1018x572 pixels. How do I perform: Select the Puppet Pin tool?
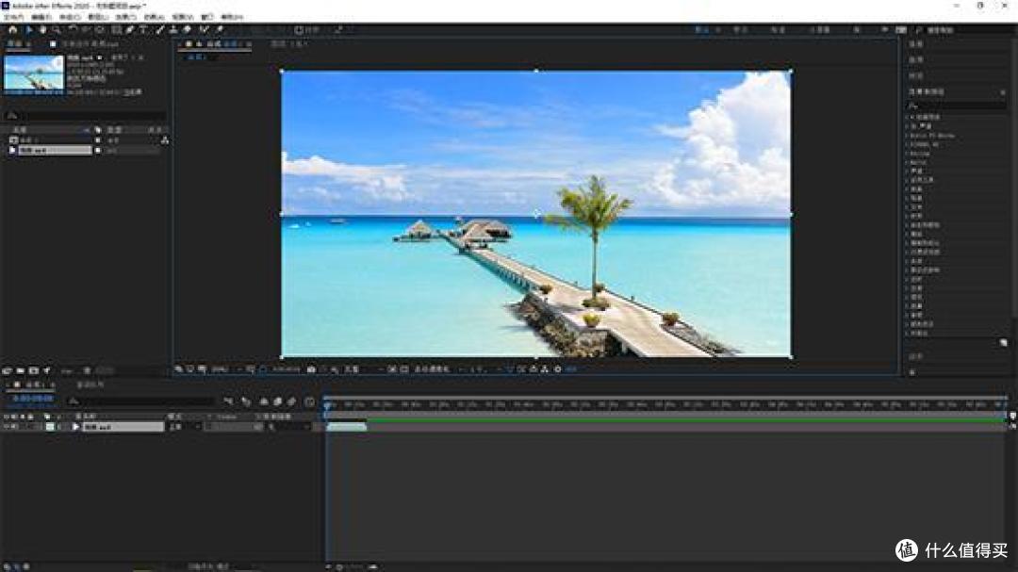point(219,29)
